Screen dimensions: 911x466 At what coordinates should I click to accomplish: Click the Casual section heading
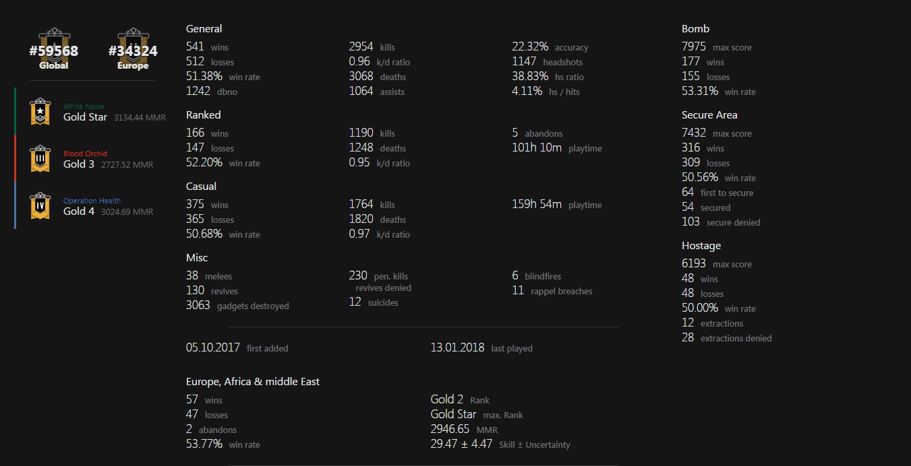201,187
